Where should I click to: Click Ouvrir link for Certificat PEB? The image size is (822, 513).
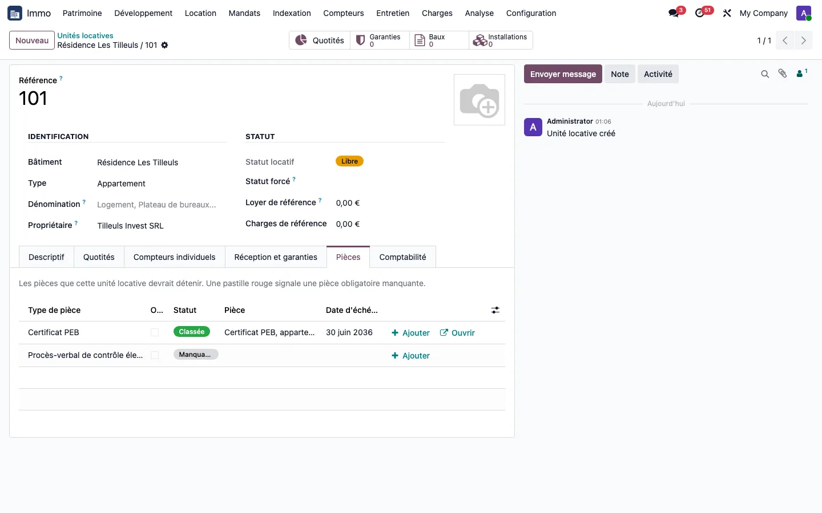(x=457, y=333)
